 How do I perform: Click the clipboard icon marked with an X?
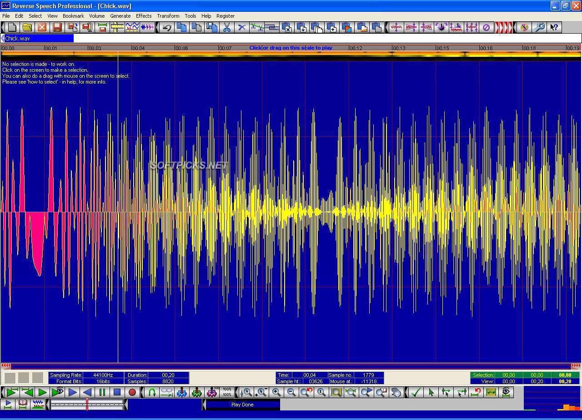point(286,27)
